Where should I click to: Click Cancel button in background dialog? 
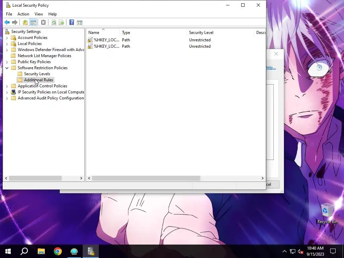[x=273, y=184]
